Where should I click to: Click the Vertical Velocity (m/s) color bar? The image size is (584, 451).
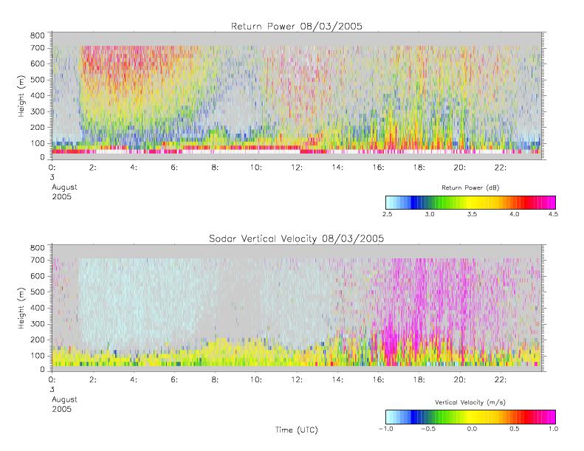click(470, 417)
